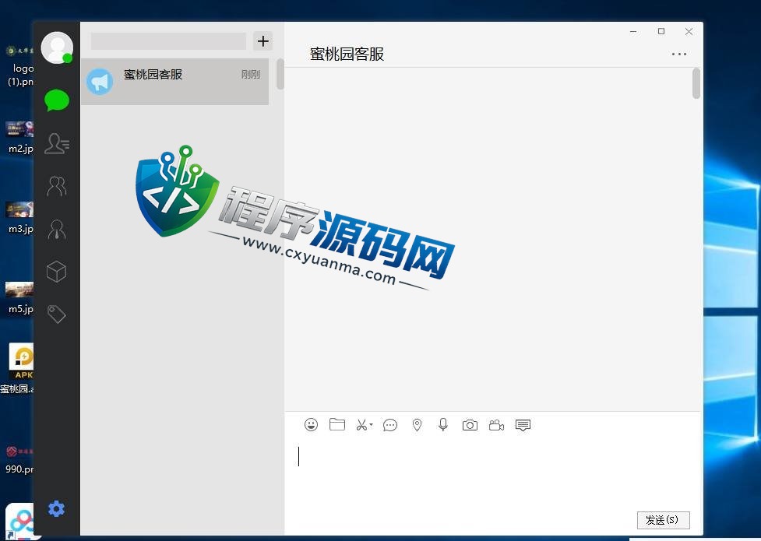Select the 蜜桃园客服 conversation row
Viewport: 761px width, 541px height.
click(174, 82)
